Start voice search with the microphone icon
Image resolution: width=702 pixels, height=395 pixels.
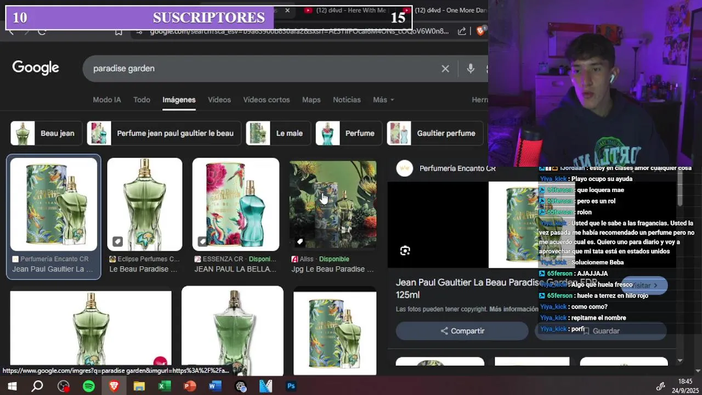(471, 69)
